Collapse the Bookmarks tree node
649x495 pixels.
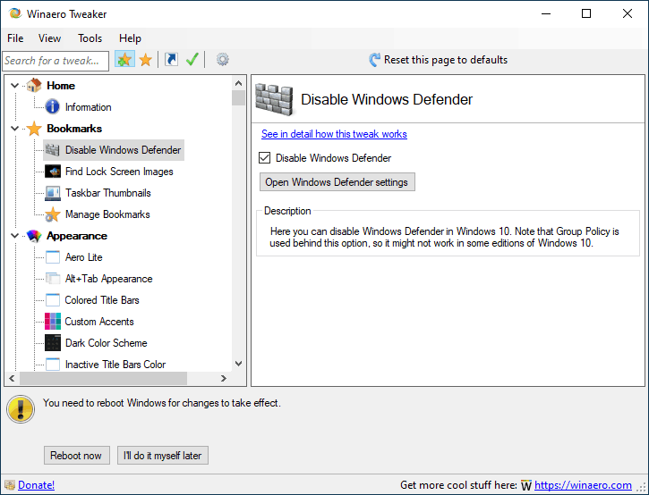(14, 129)
